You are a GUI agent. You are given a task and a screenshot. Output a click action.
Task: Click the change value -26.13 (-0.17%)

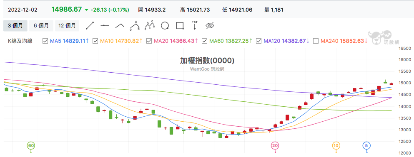coord(110,10)
